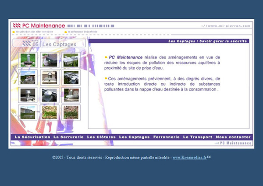Select Les Captages in navigation bar
This screenshot has width=263, height=186.
click(135, 137)
